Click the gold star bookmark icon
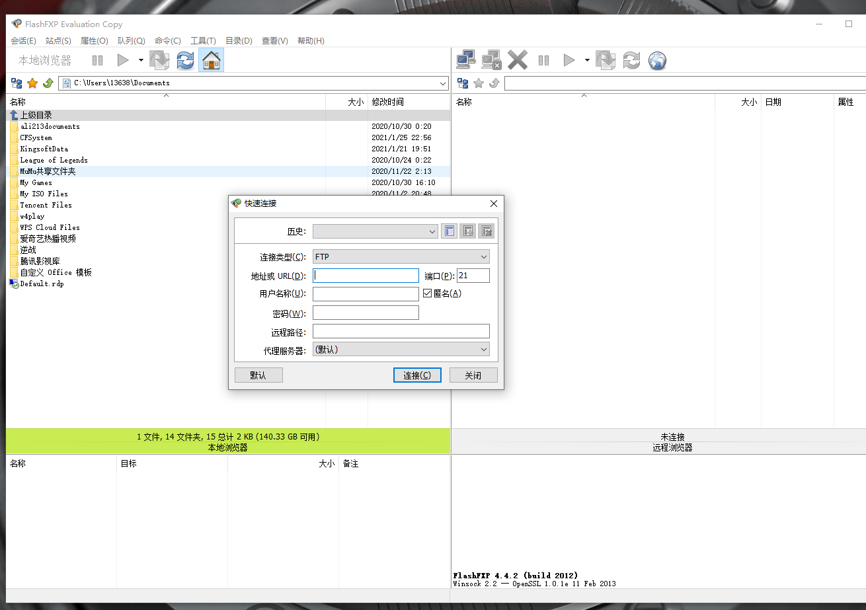866x610 pixels. coord(32,83)
